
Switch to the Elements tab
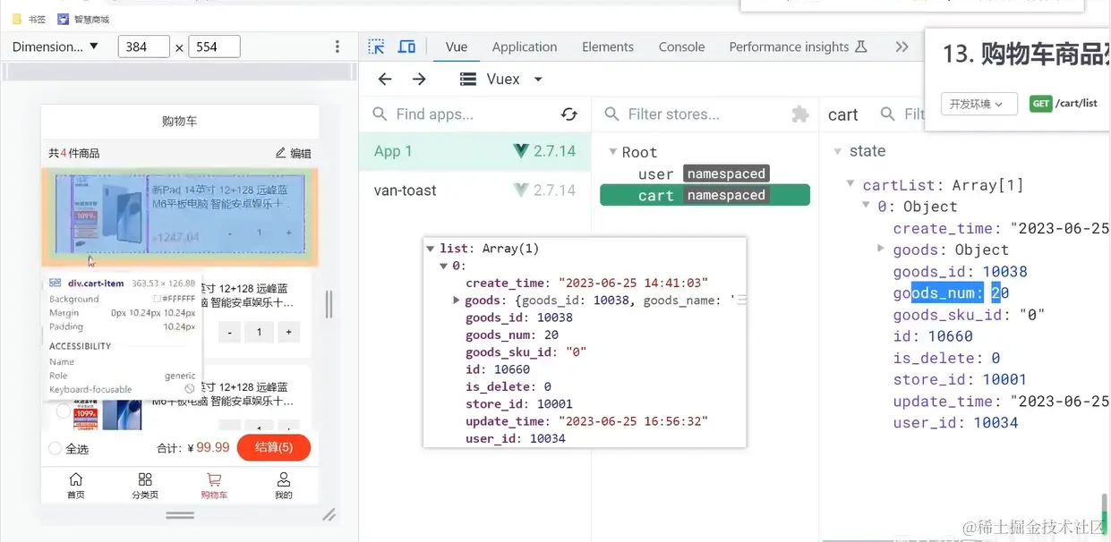pyautogui.click(x=608, y=47)
